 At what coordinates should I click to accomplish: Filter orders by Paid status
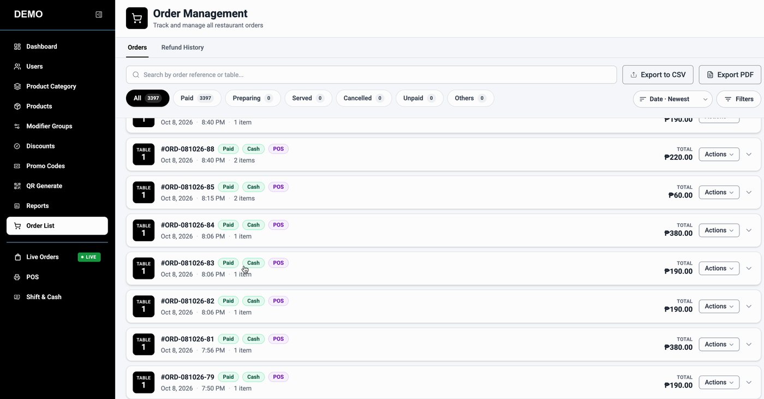[197, 98]
